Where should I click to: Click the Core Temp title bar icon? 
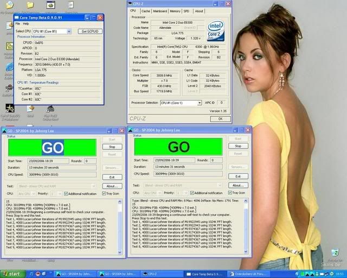17,17
